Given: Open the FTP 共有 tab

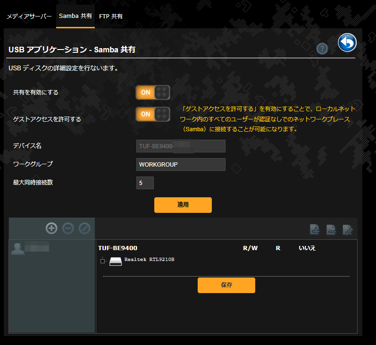Looking at the screenshot, I should [111, 16].
